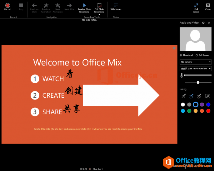Screen dimensions: 214x171
Task: Start recording with the Record button
Action: coord(7,7)
